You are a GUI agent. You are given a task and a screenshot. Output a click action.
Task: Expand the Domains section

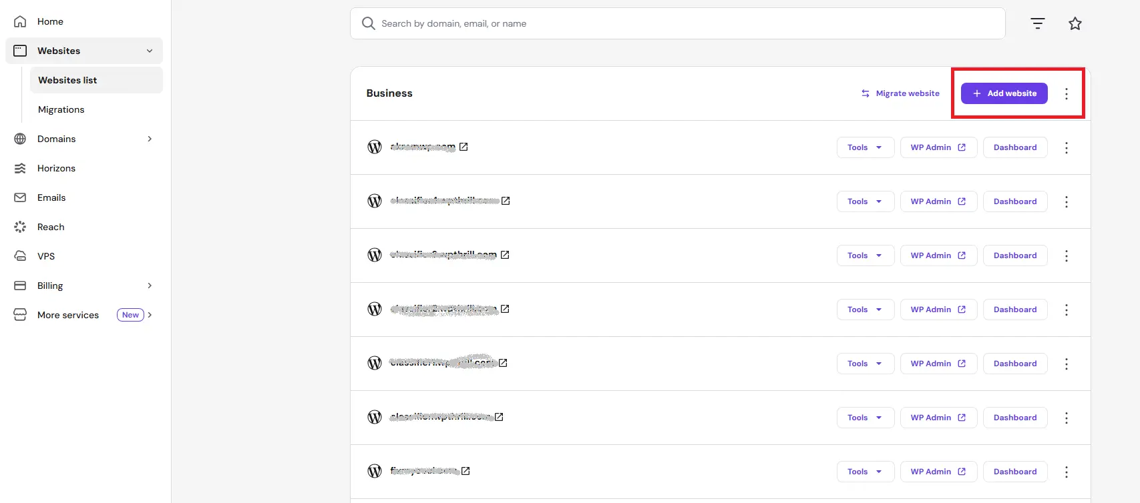[x=150, y=139]
